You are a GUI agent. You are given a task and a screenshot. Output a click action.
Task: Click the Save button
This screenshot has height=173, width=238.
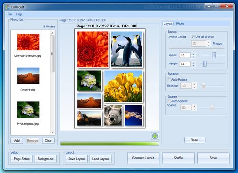tap(213, 158)
